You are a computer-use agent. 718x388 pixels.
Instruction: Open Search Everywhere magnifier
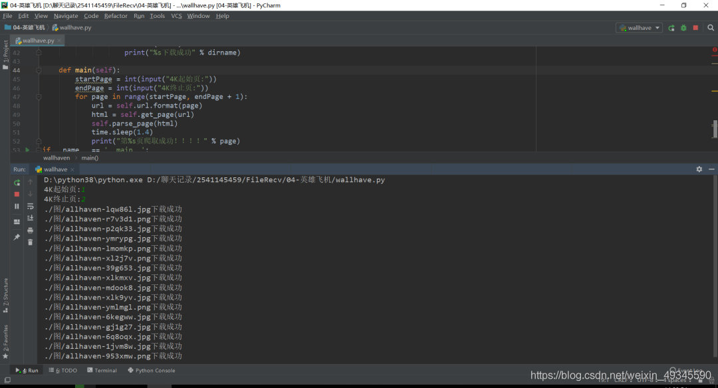pyautogui.click(x=711, y=28)
